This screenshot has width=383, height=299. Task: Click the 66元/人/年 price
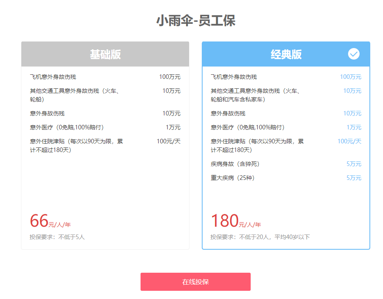pos(50,221)
